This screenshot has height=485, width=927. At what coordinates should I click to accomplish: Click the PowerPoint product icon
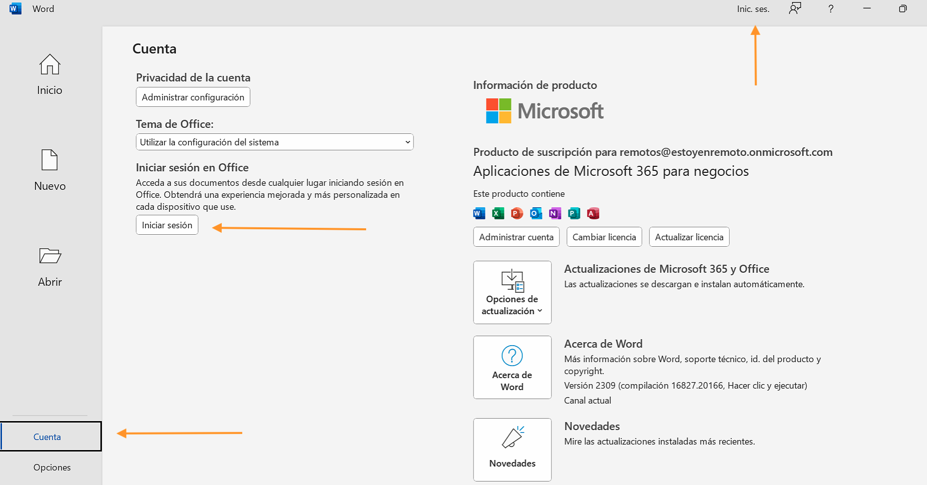(517, 213)
